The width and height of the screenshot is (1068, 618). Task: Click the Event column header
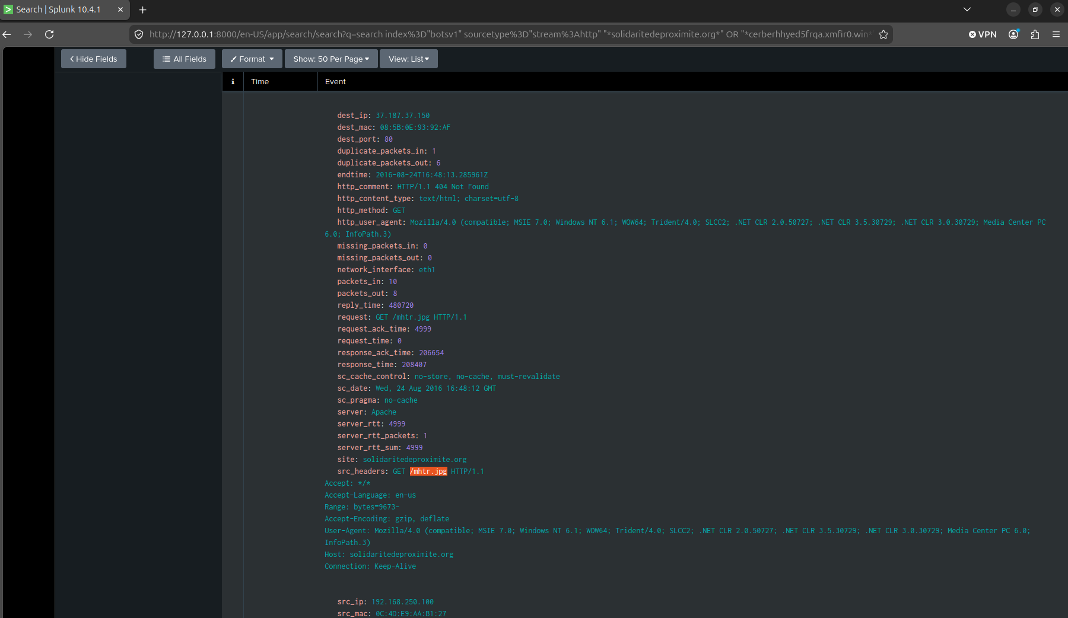point(335,82)
